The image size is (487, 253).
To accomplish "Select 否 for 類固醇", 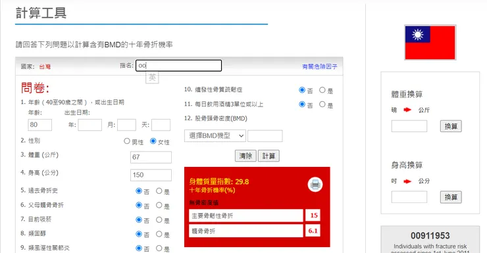I will click(x=139, y=234).
